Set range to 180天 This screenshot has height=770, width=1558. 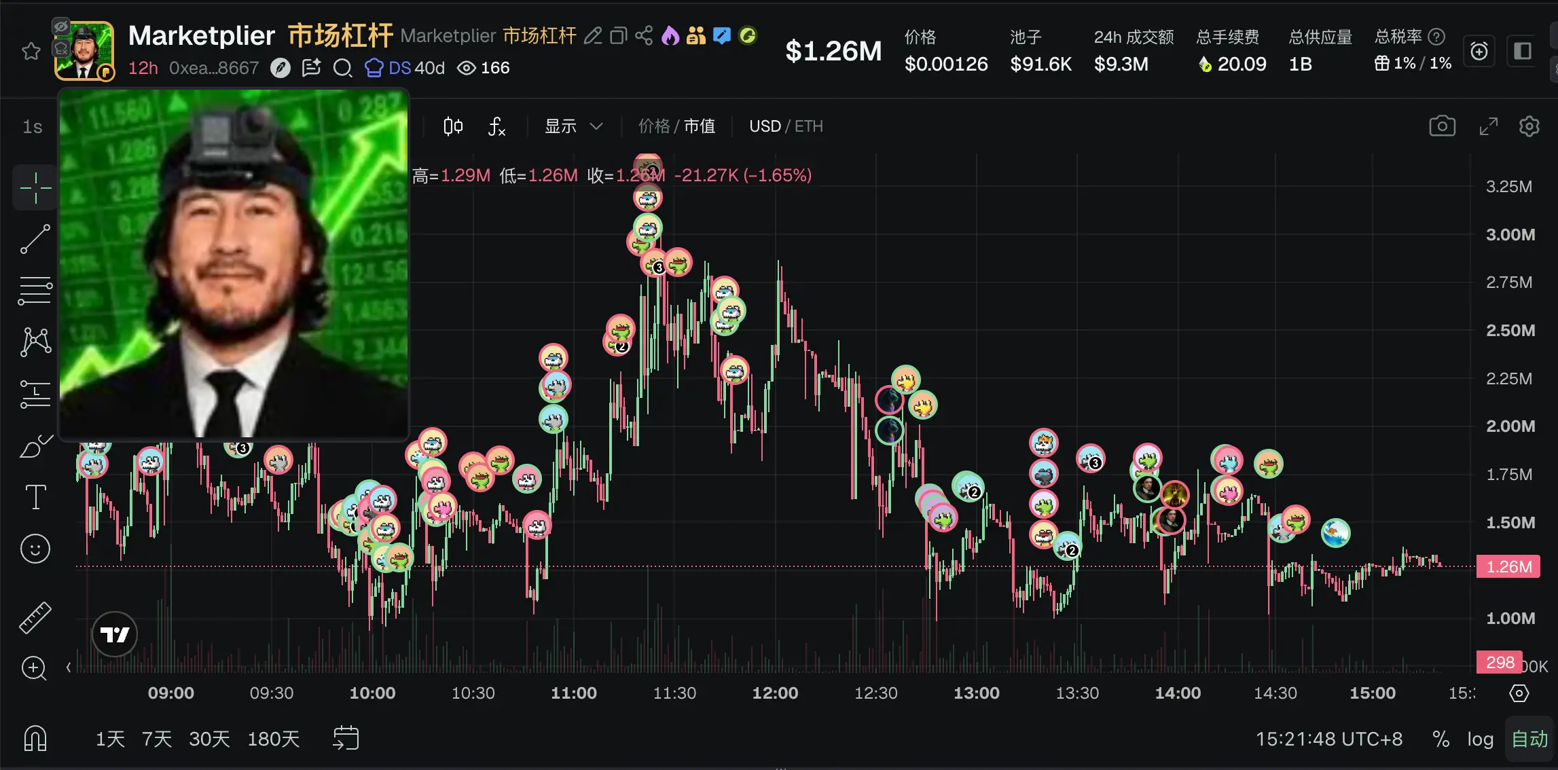pos(273,739)
